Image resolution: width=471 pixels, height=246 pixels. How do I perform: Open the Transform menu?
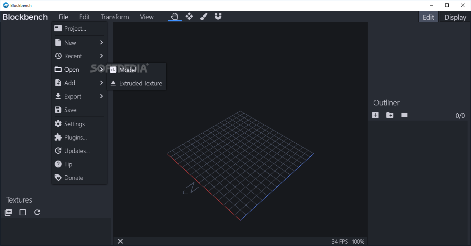[x=115, y=17]
